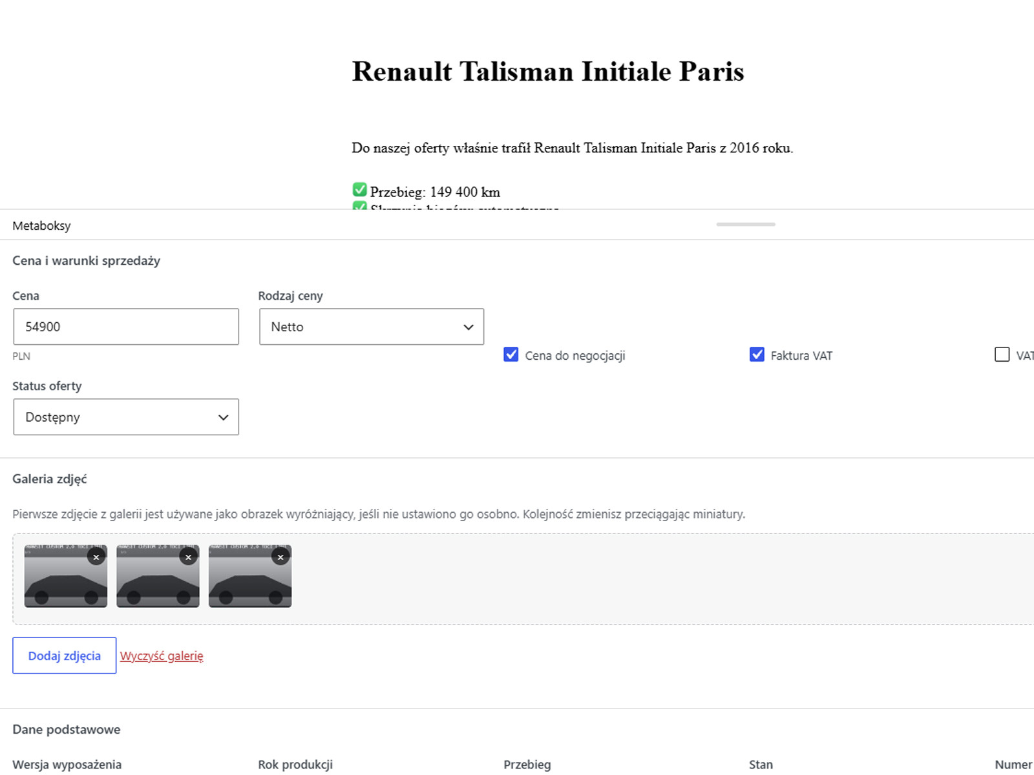
Task: Uncheck the Faktura VAT checkbox
Action: point(757,355)
